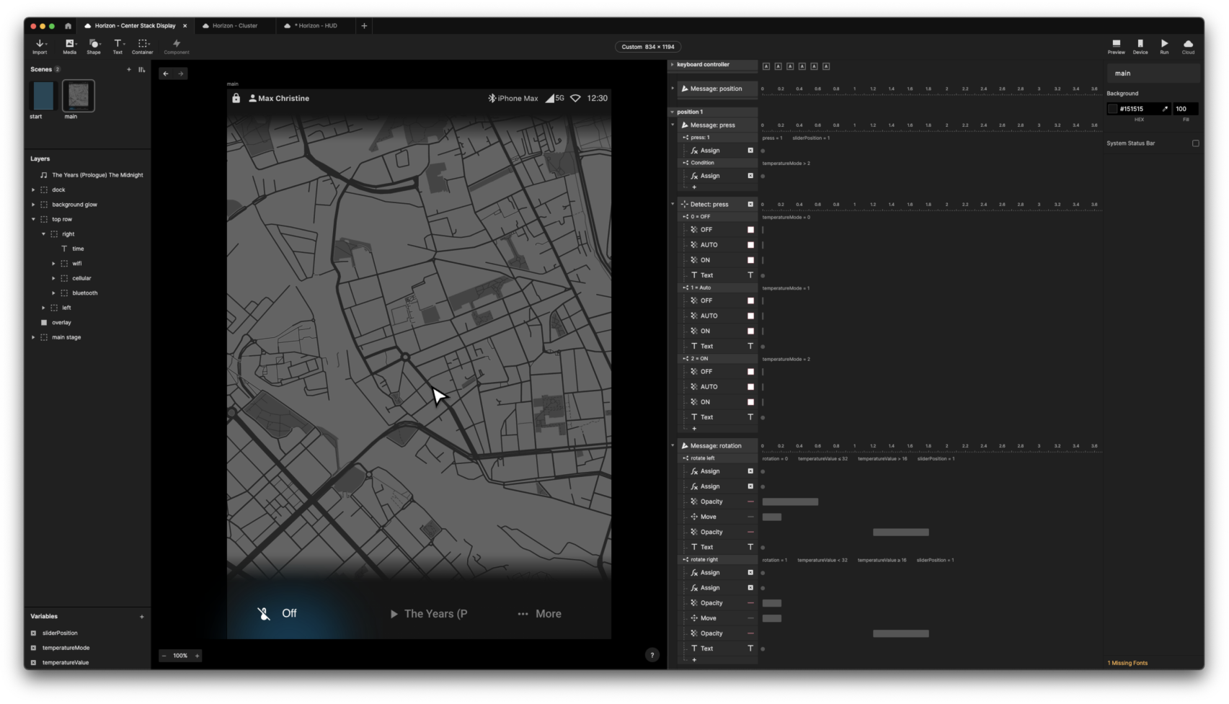Click the scene name field main
Image resolution: width=1229 pixels, height=704 pixels.
1153,73
